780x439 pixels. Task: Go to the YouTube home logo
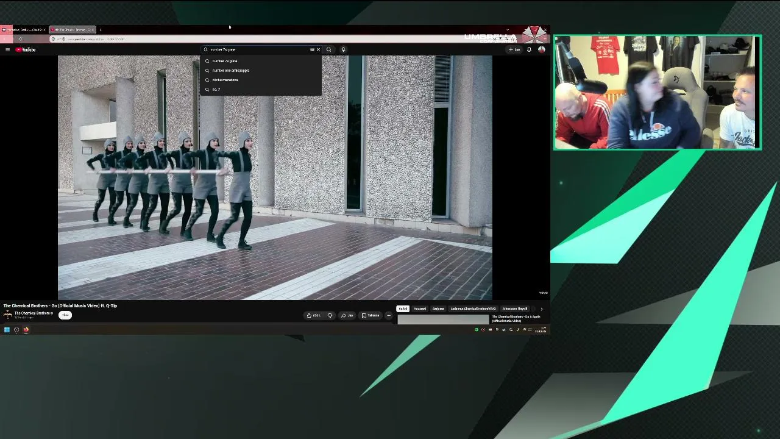(x=26, y=49)
